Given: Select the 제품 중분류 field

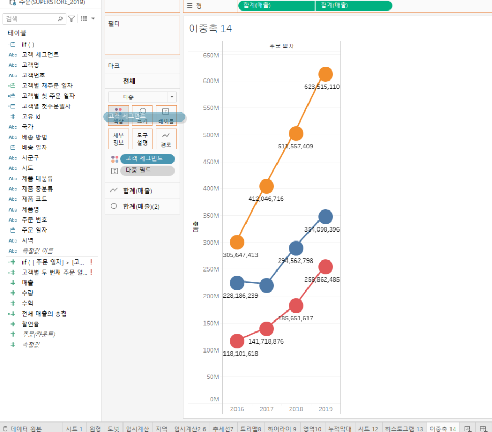Looking at the screenshot, I should pos(37,189).
